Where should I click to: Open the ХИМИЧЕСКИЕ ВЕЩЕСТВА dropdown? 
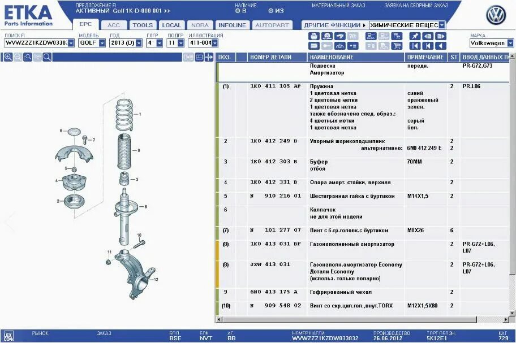(442, 25)
